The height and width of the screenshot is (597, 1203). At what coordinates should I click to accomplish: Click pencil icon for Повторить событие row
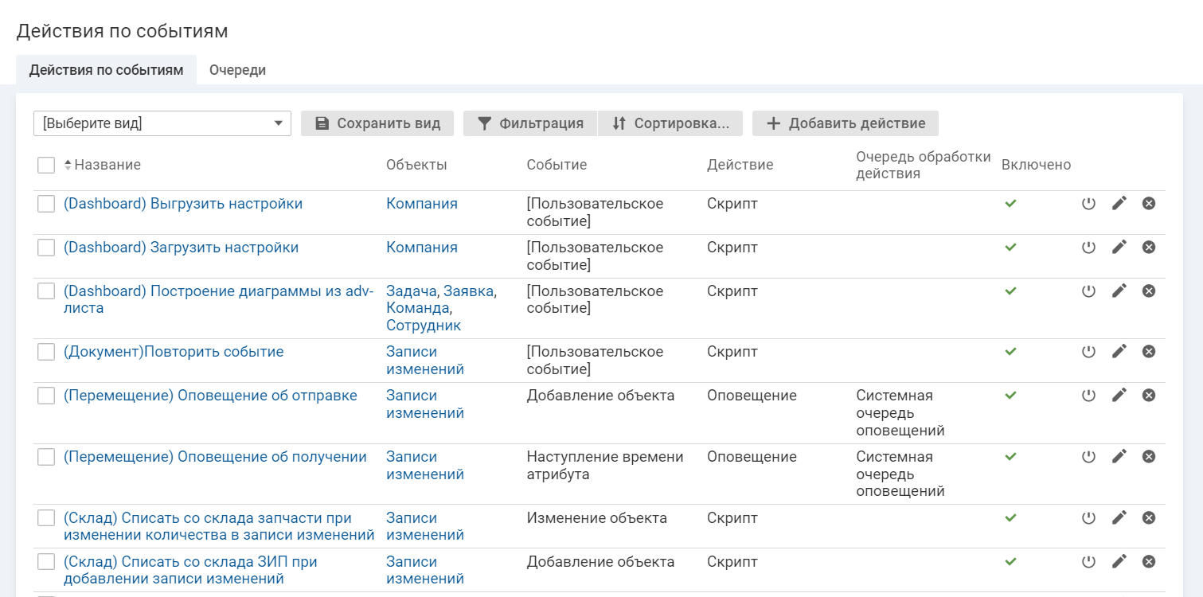pyautogui.click(x=1119, y=352)
